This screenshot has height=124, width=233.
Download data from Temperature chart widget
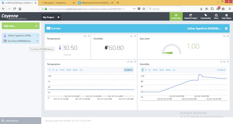click(x=128, y=61)
